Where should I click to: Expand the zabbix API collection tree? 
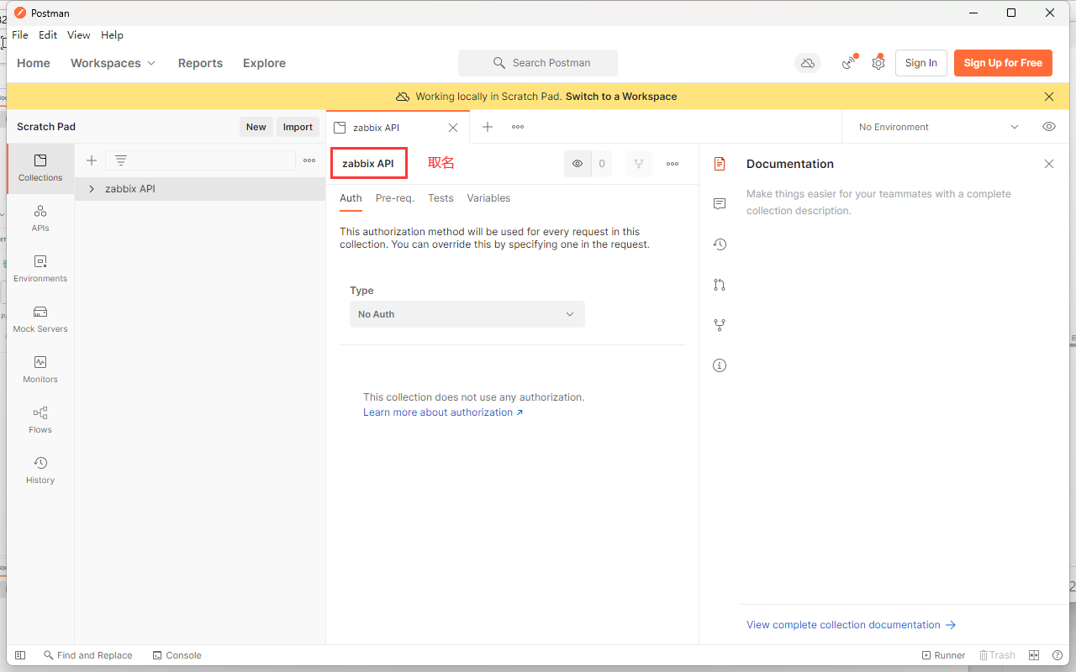(x=92, y=189)
